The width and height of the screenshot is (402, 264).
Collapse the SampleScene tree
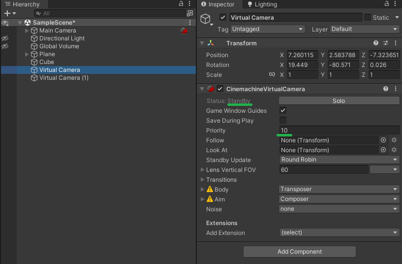pyautogui.click(x=20, y=23)
